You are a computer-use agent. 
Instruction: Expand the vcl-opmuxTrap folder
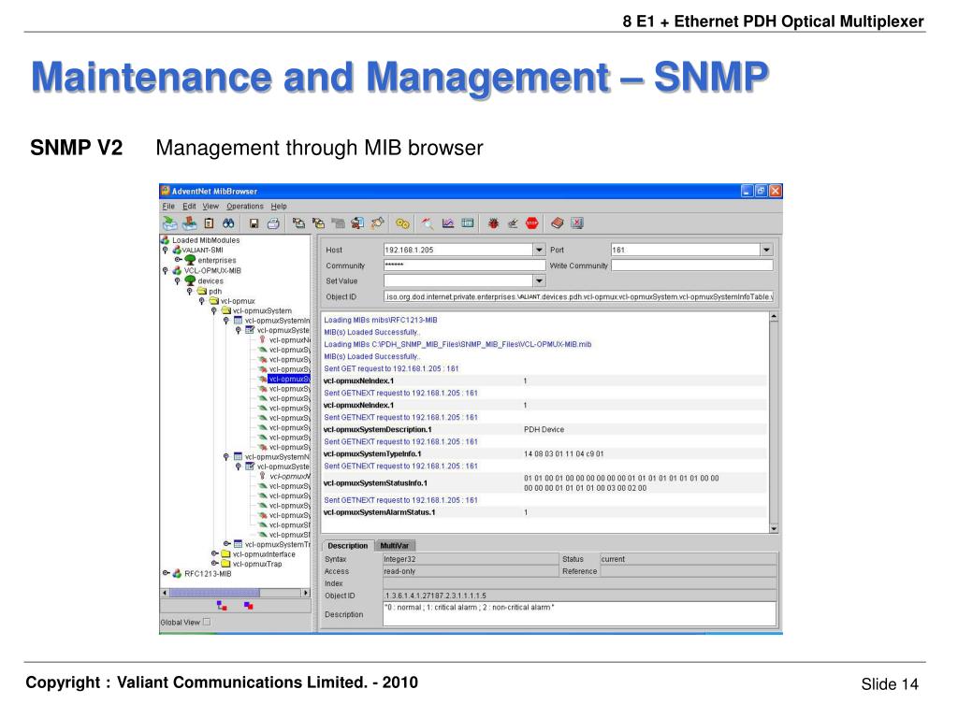click(x=214, y=564)
